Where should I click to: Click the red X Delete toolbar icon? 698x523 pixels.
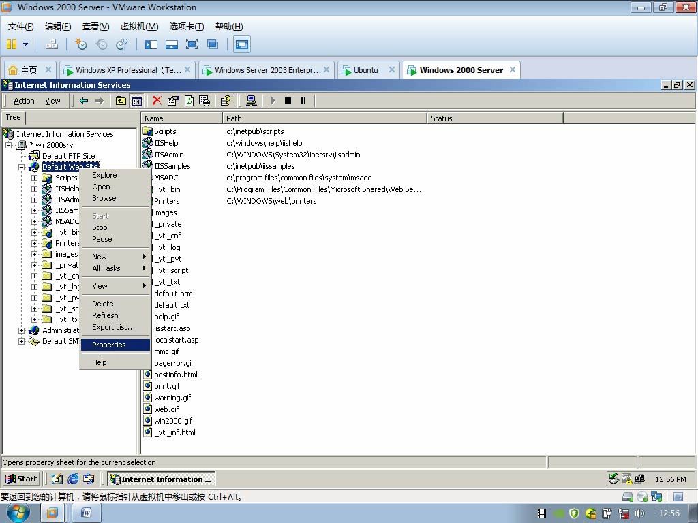point(157,101)
